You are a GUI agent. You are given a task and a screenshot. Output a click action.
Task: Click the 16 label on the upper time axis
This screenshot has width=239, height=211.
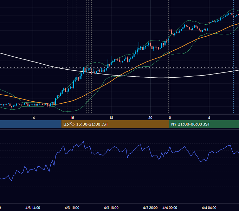point(72,118)
